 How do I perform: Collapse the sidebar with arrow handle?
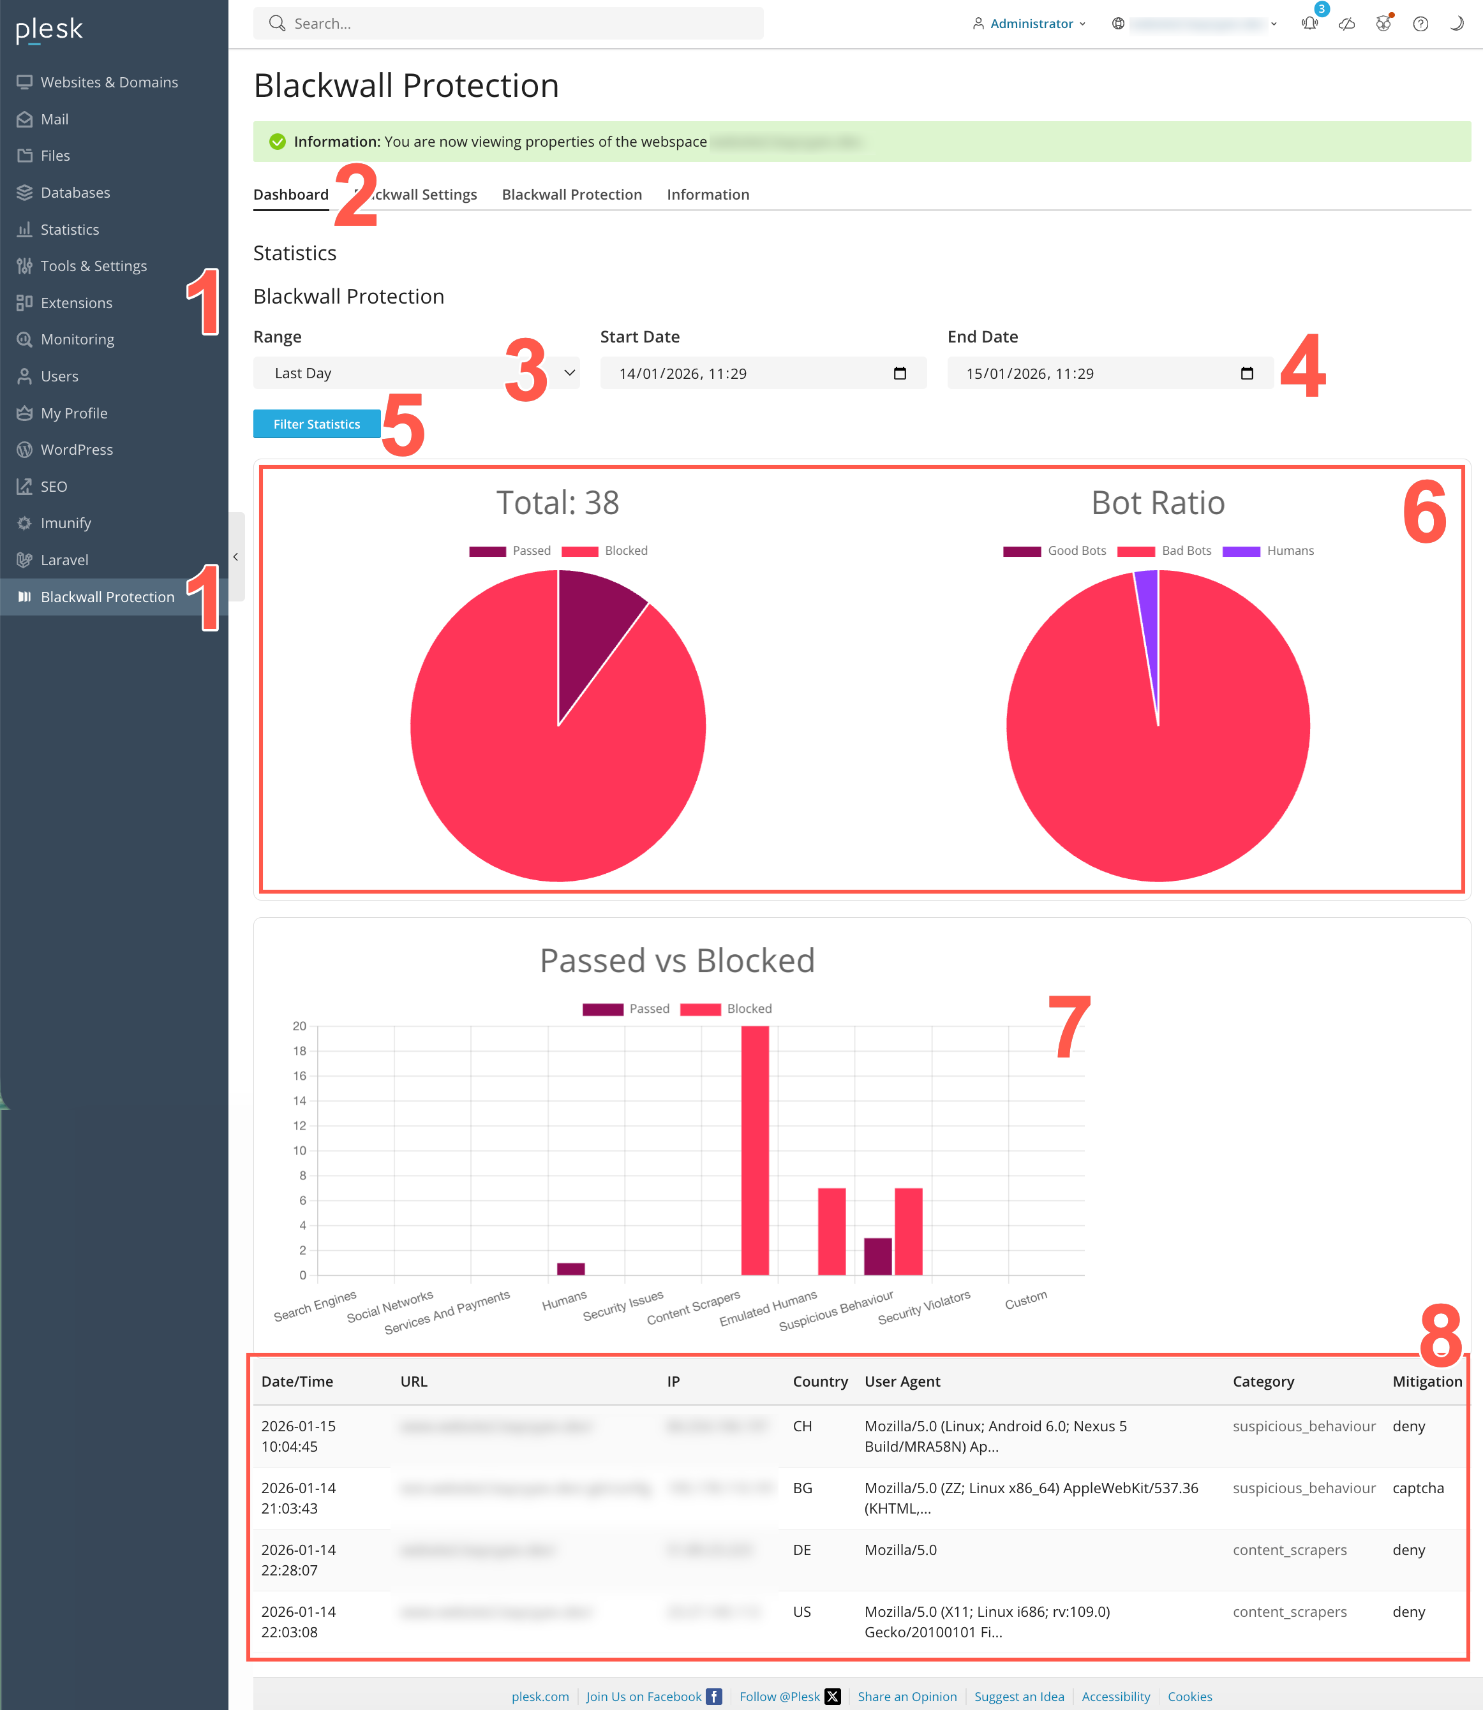tap(236, 557)
